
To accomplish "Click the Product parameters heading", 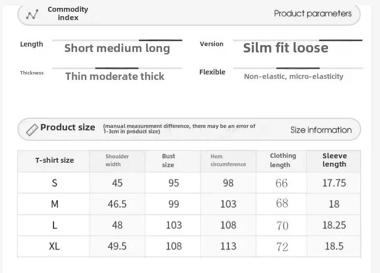I will 313,14.
